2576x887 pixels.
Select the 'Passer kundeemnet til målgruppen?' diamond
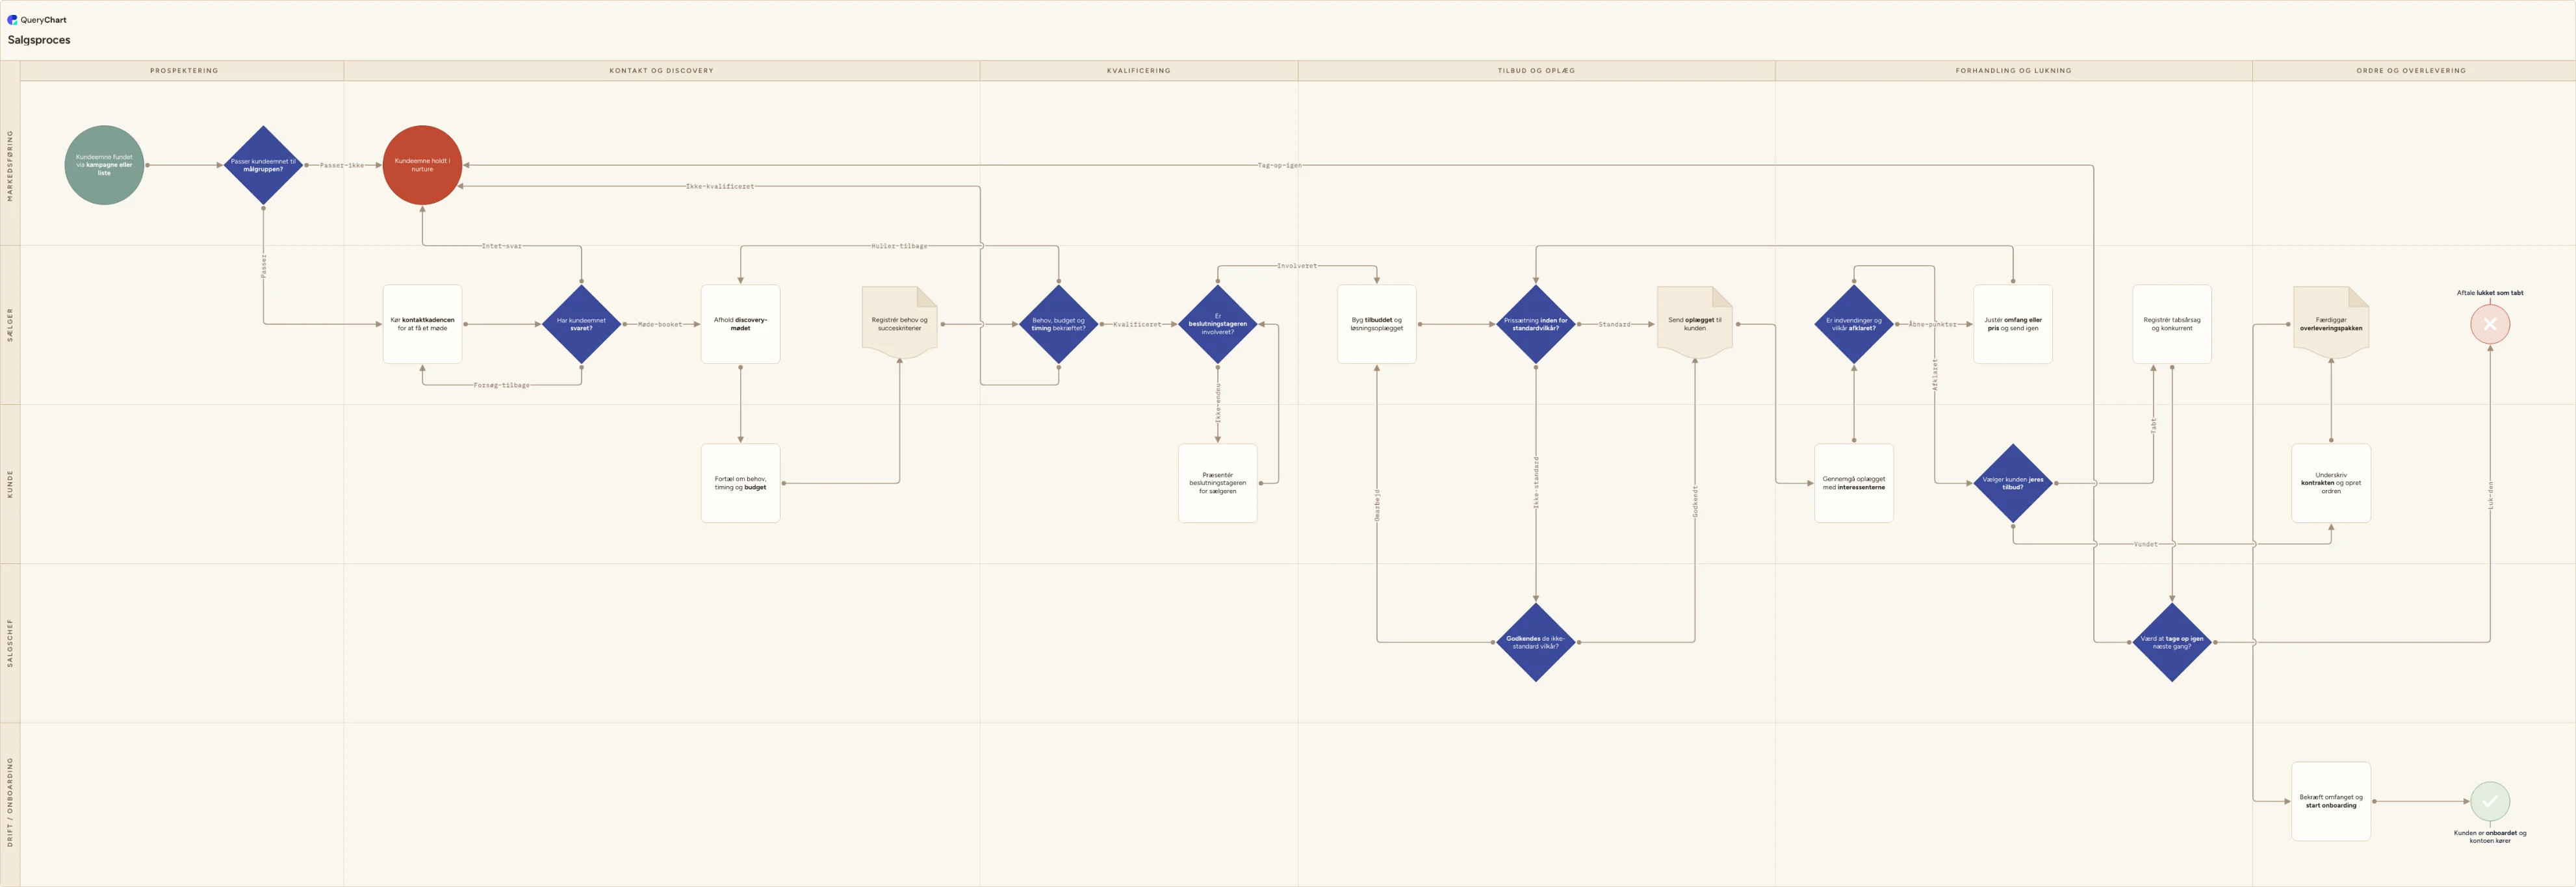point(263,165)
